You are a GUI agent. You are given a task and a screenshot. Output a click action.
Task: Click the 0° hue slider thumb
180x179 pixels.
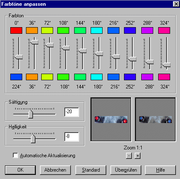coord(19,57)
